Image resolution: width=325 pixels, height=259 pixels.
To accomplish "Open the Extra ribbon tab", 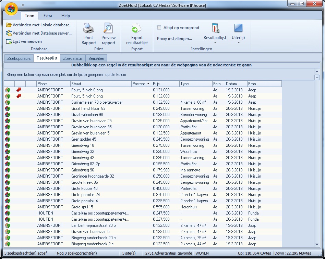I will point(48,16).
